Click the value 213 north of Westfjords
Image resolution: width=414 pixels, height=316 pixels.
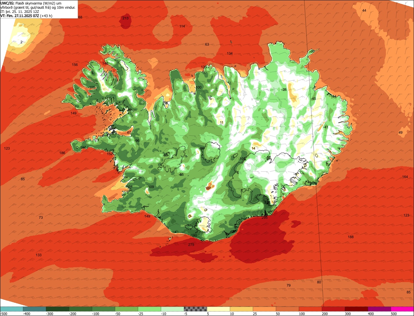coord(125,18)
